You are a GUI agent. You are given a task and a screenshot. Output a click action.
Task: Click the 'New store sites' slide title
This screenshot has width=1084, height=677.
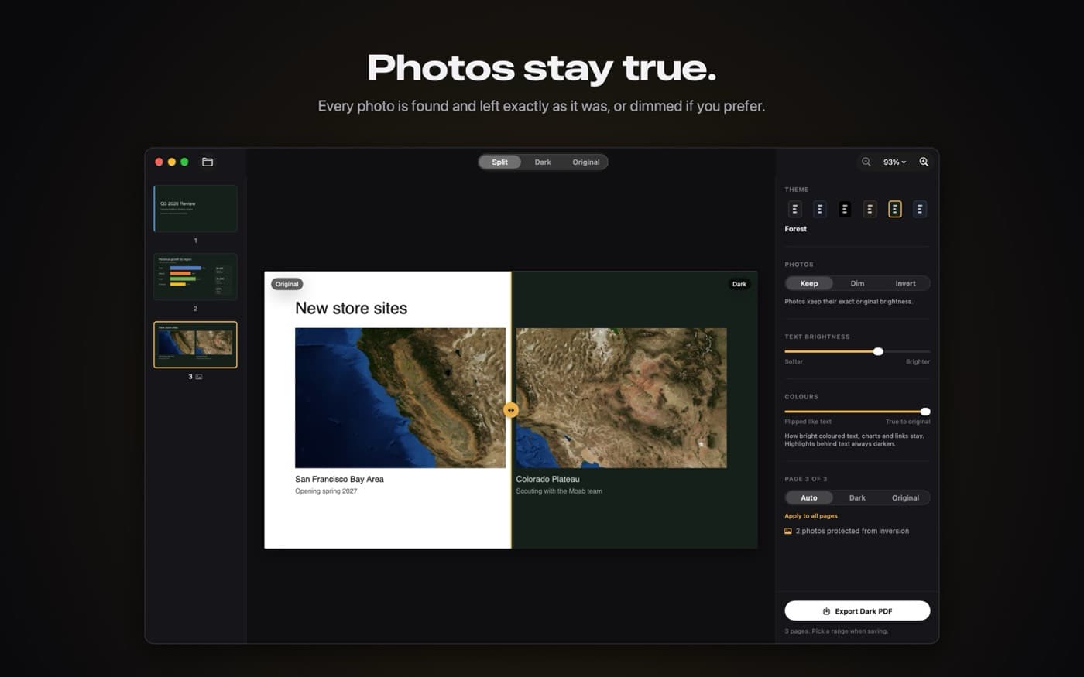(x=351, y=308)
